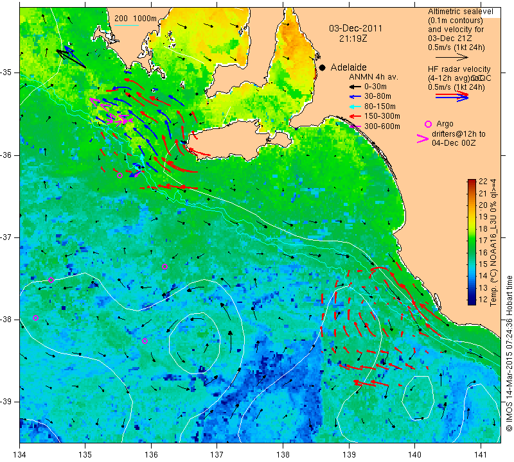Click the Adelaide city label

click(348, 67)
